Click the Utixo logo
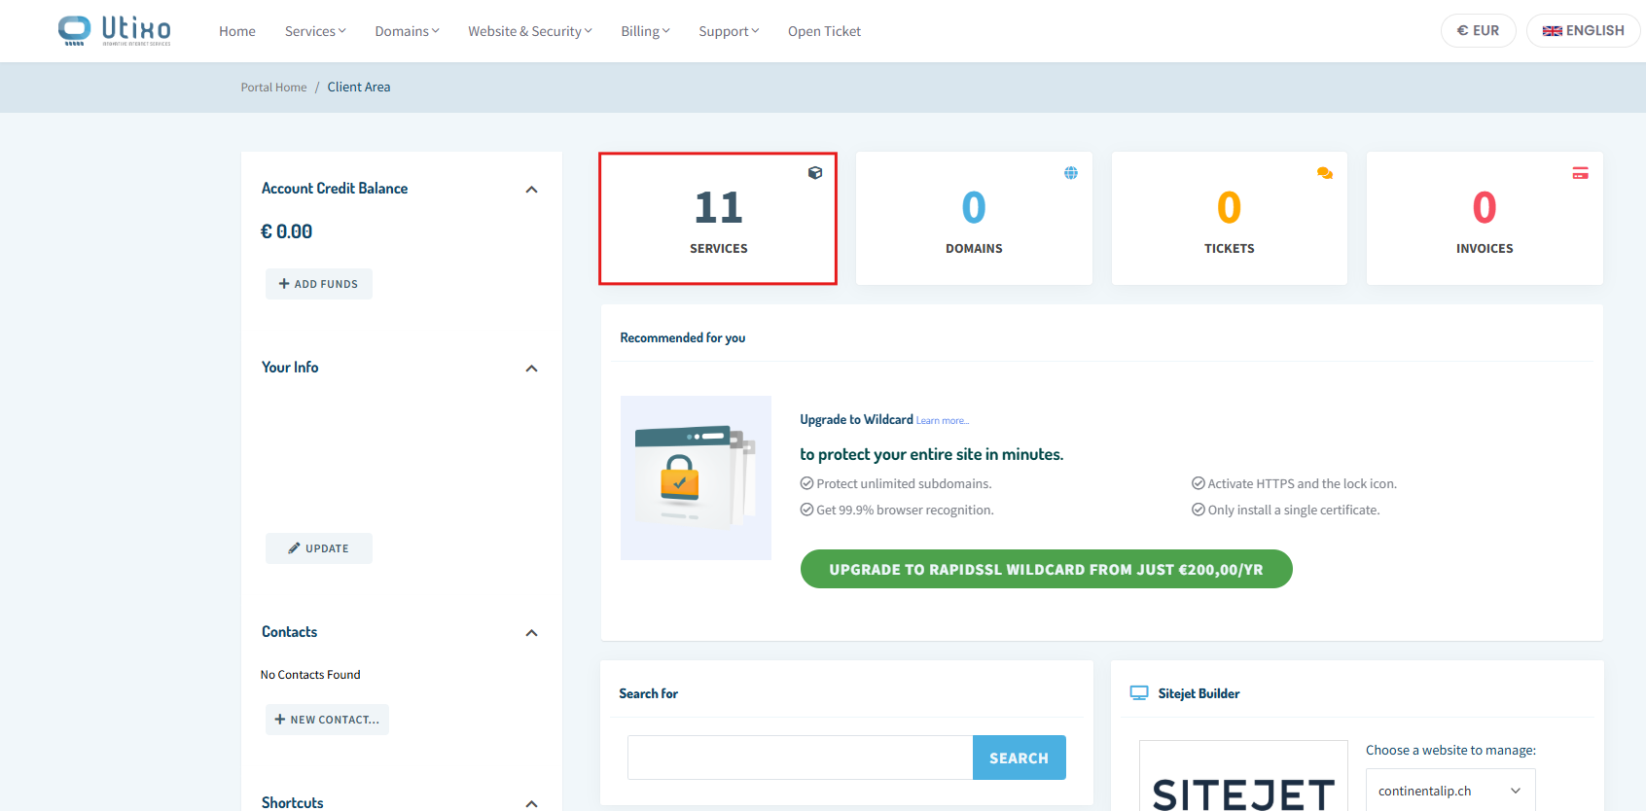The height and width of the screenshot is (811, 1646). (114, 31)
